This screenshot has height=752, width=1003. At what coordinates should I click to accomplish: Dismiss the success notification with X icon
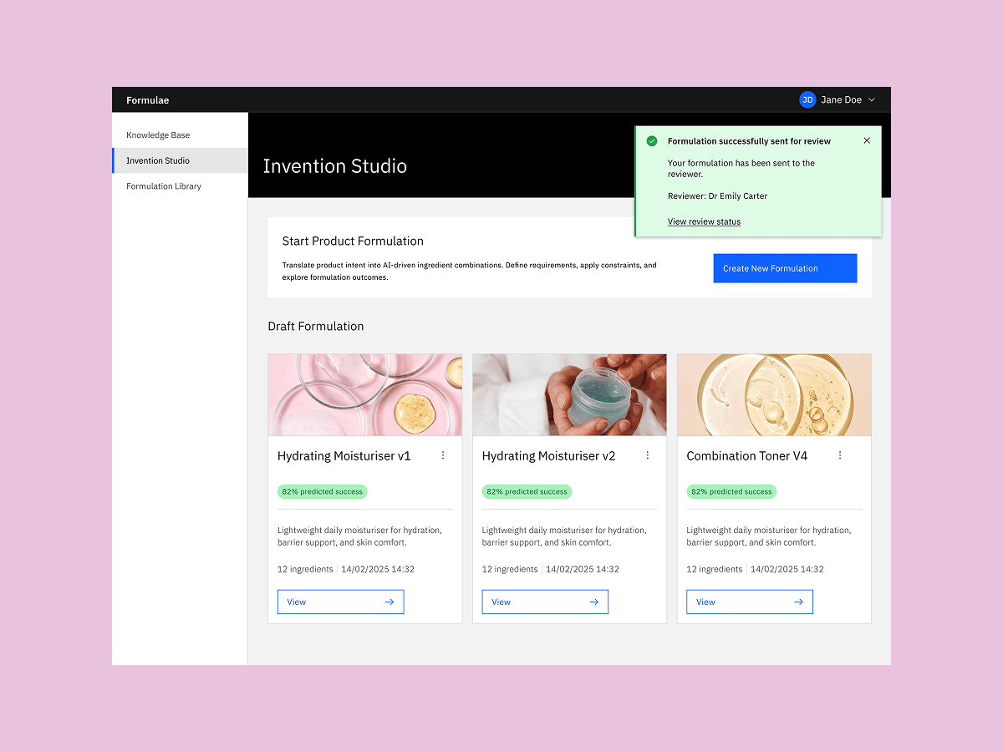coord(867,140)
